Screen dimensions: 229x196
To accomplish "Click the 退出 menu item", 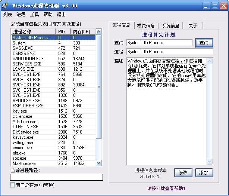I will [61, 14].
